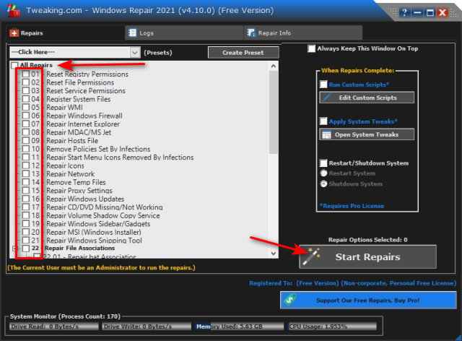Click the Create Preset button

point(242,52)
